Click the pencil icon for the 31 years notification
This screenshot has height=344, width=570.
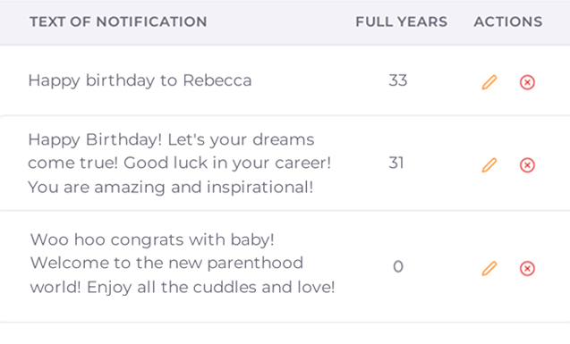pyautogui.click(x=489, y=165)
